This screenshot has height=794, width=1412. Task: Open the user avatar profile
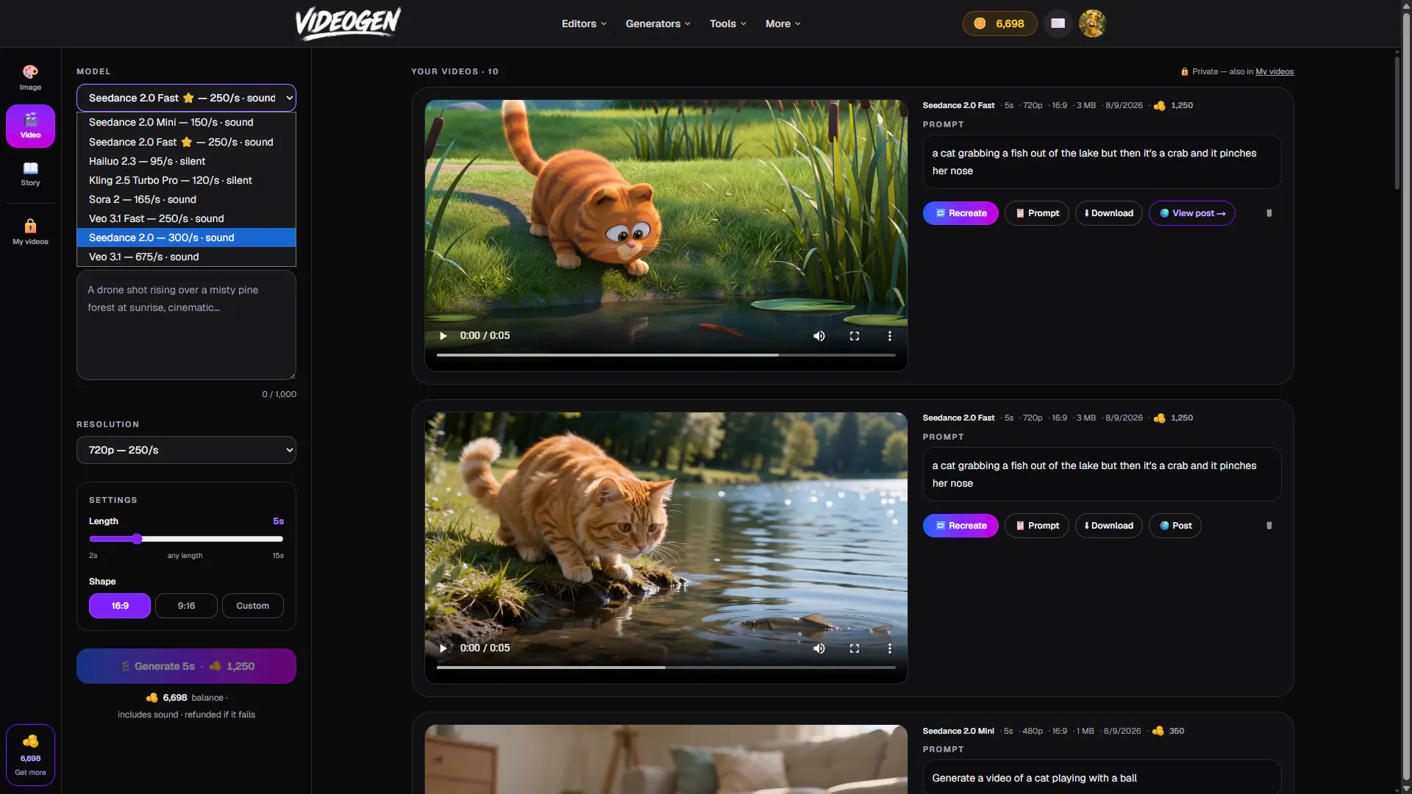1092,24
